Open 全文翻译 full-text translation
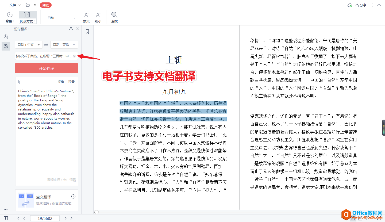 click(47, 200)
